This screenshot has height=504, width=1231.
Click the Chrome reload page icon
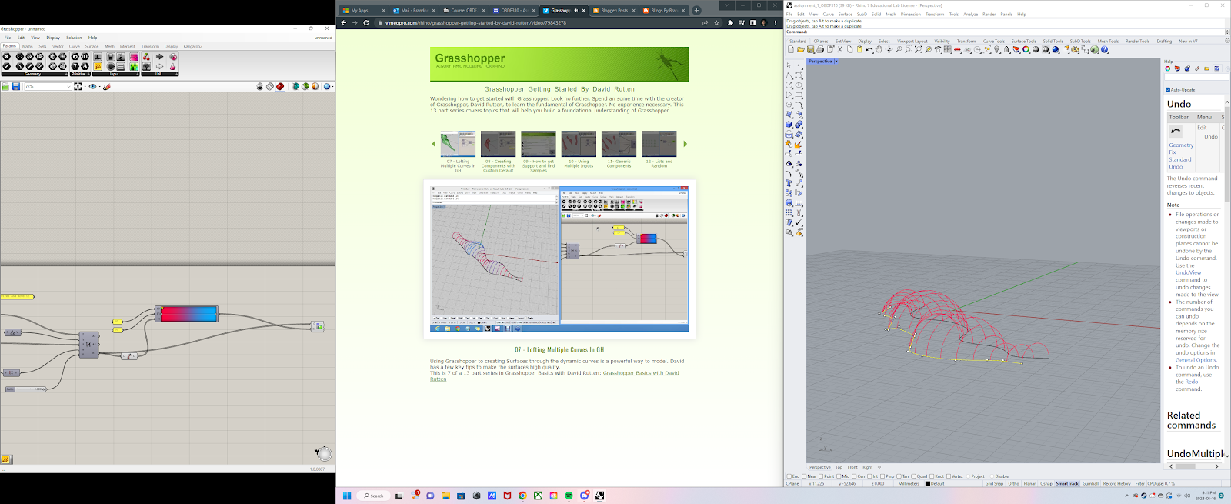tap(366, 22)
